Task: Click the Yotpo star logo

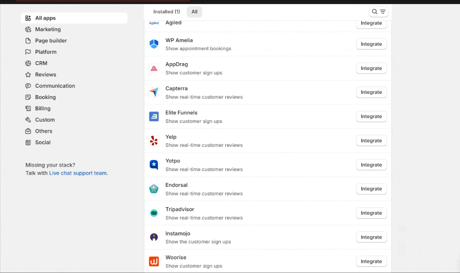Action: pos(154,165)
